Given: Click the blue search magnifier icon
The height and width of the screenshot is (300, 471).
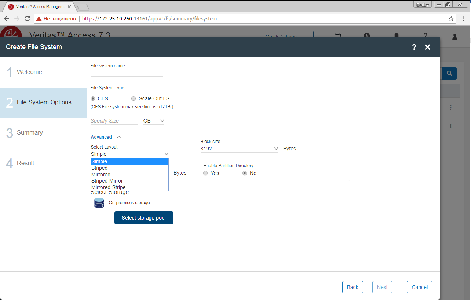Looking at the screenshot, I should coord(449,73).
